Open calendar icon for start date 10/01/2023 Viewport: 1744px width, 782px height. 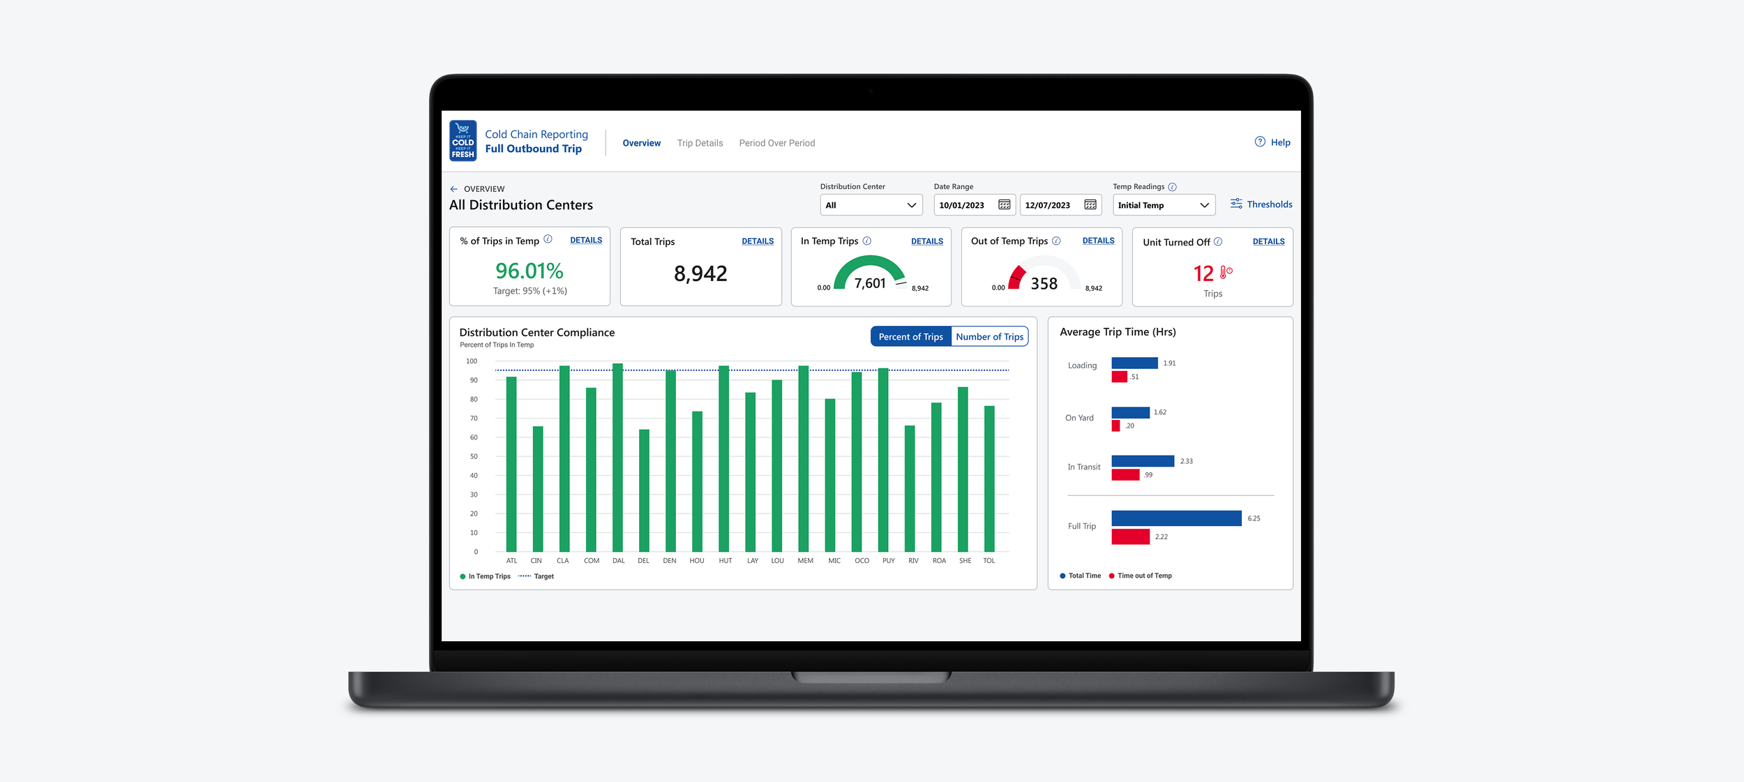(1004, 205)
